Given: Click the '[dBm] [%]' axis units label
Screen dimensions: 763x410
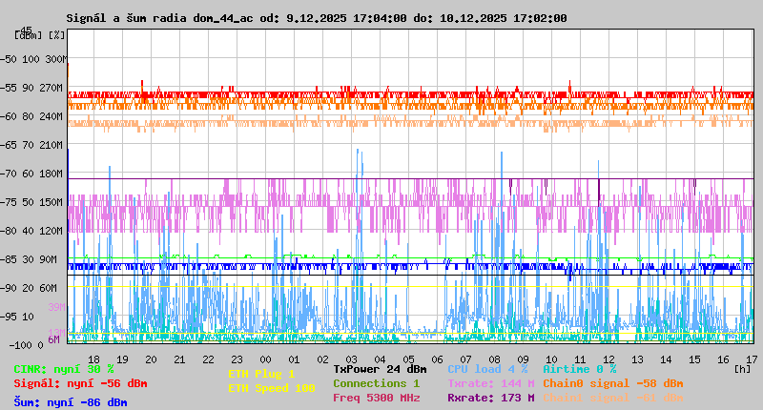Looking at the screenshot, I should coord(40,35).
